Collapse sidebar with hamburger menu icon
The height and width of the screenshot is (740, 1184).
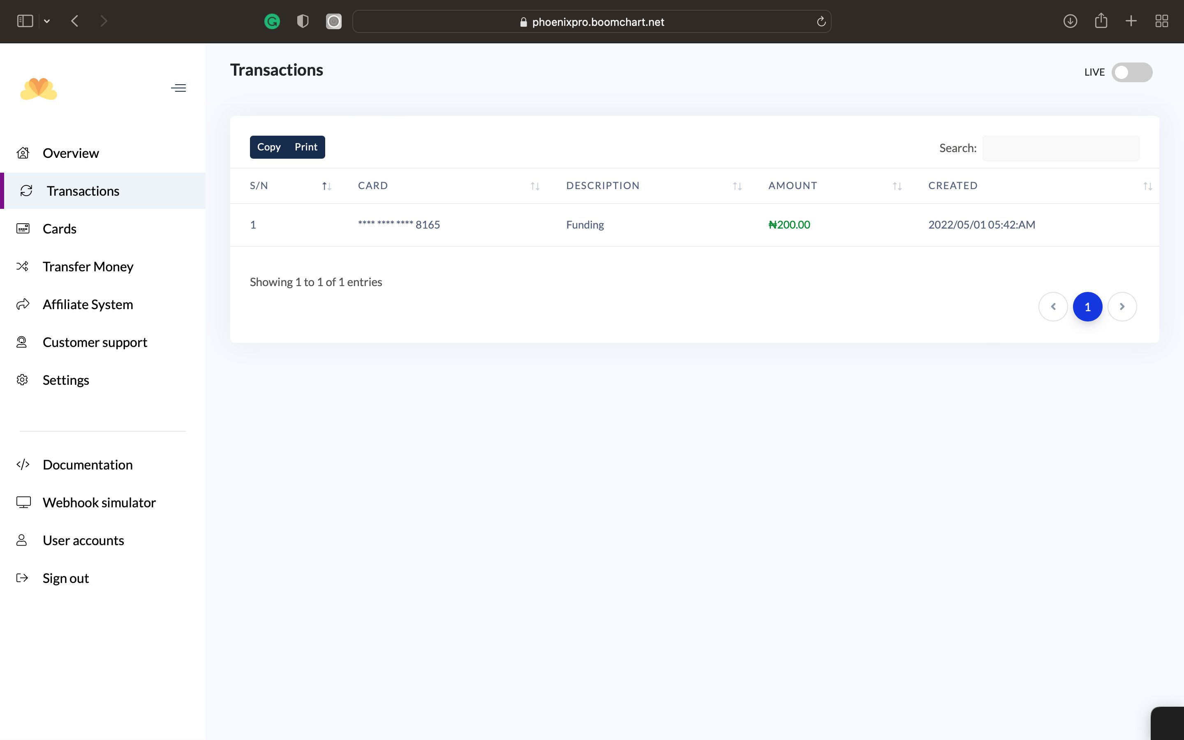(x=178, y=88)
